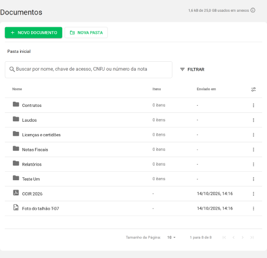Click the 1 para 8 de 8 range label

coord(201,237)
